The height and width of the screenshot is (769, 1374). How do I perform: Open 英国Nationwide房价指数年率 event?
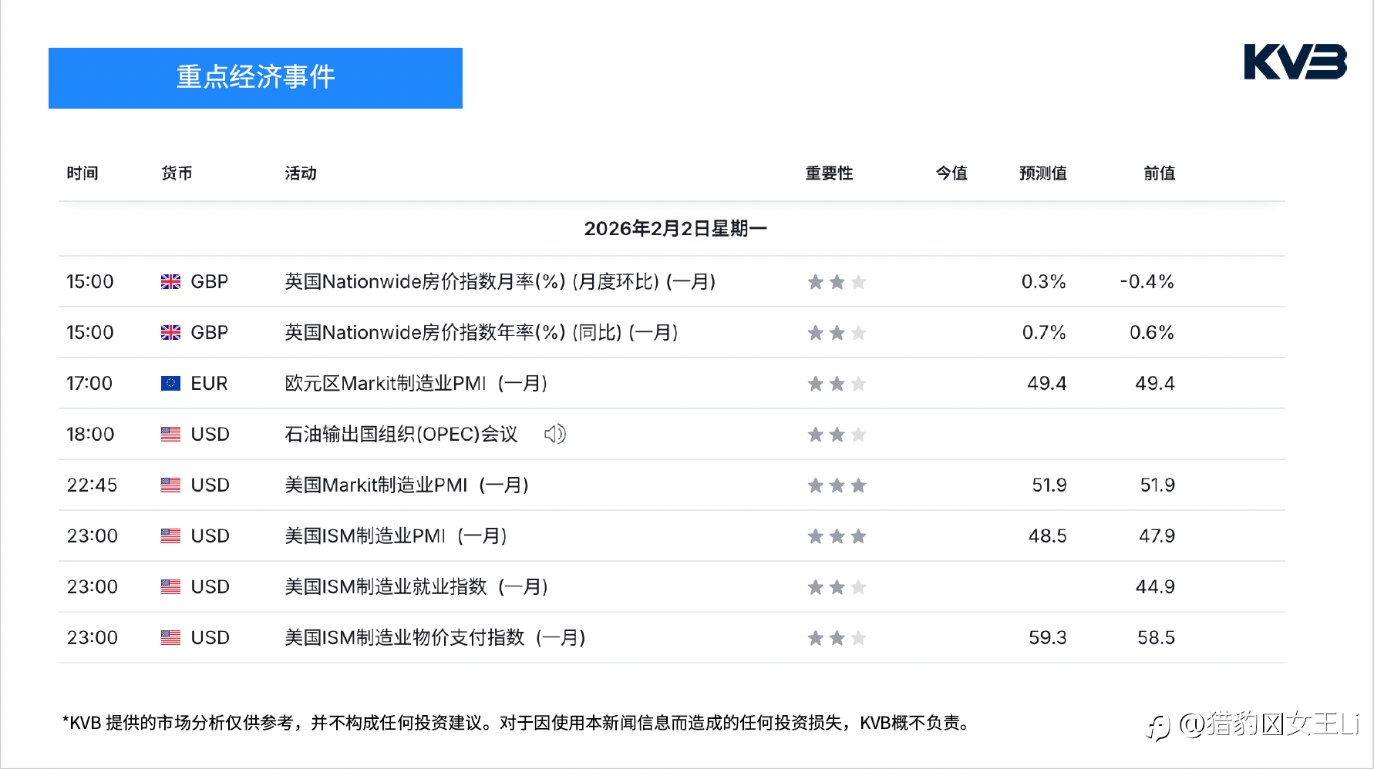click(482, 333)
